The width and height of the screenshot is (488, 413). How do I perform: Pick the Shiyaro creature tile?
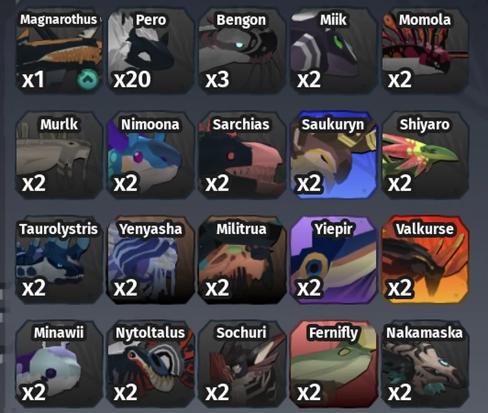[x=425, y=155]
